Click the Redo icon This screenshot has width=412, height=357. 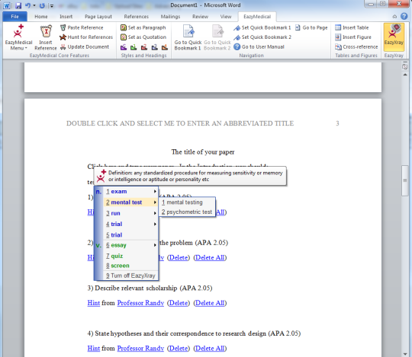point(42,5)
